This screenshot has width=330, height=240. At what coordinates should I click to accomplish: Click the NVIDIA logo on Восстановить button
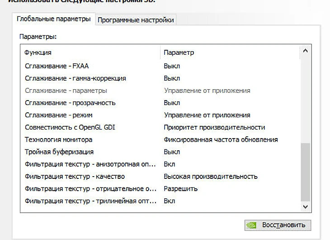253,225
